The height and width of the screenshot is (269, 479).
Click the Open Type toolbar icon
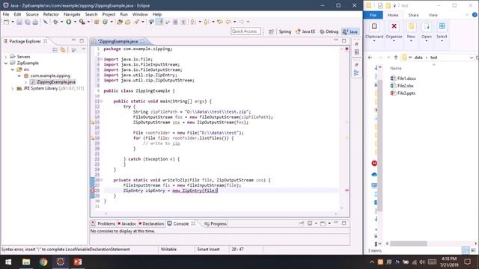120,22
